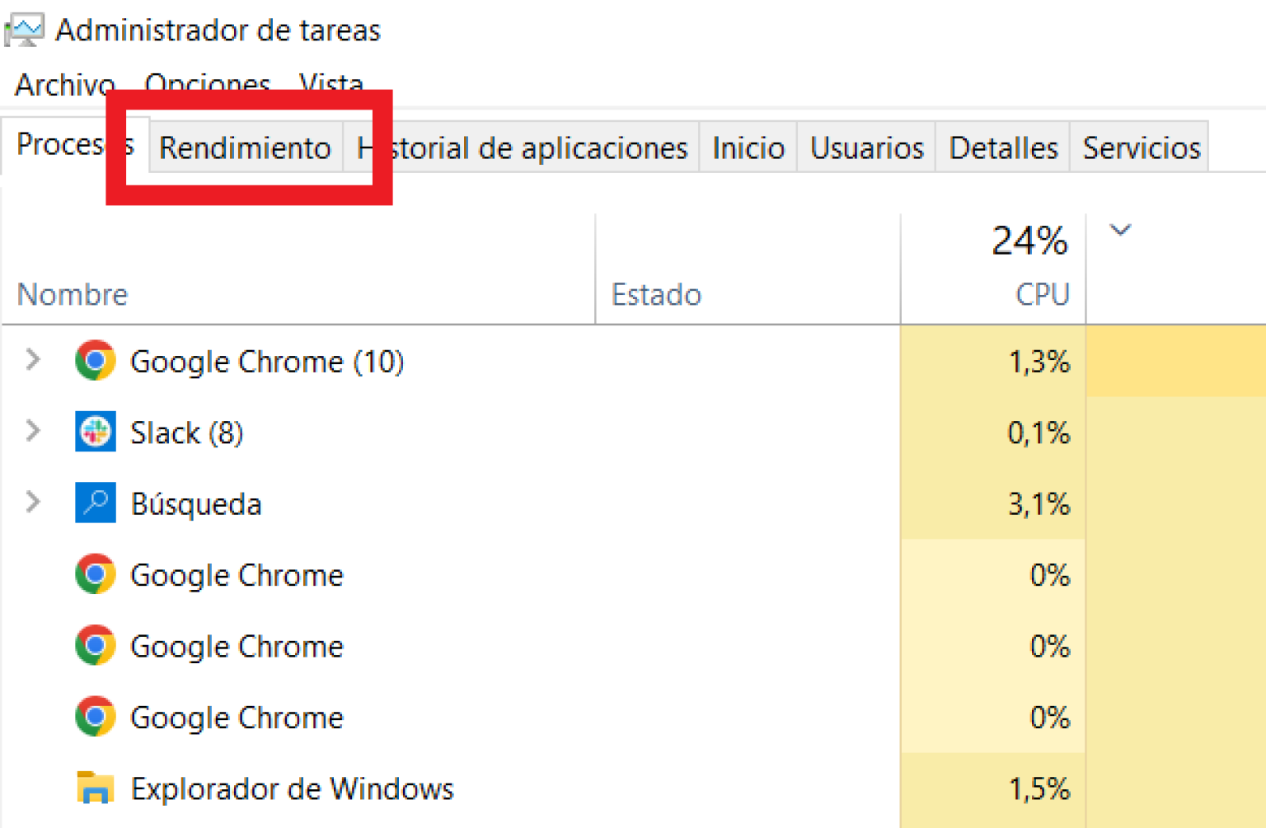
Task: Click the middle standalone Google Chrome icon
Action: 95,646
